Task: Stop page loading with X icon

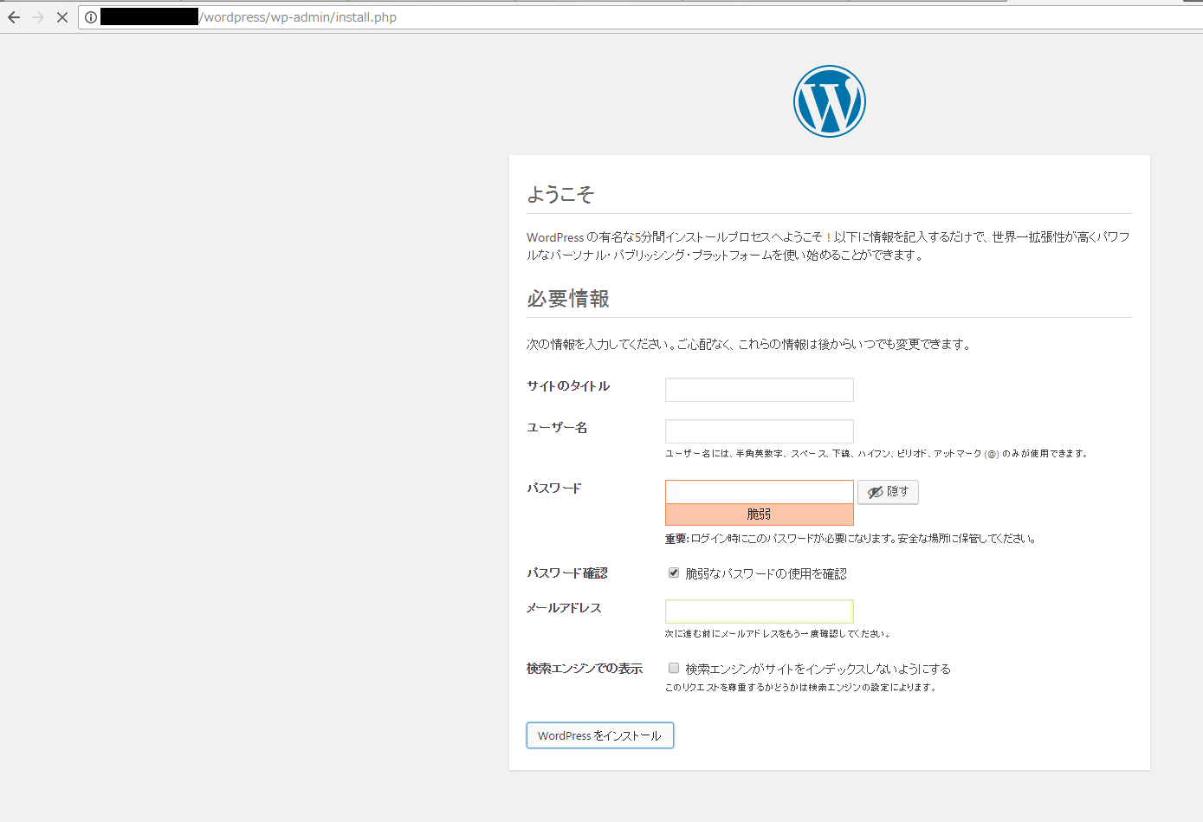Action: click(62, 17)
